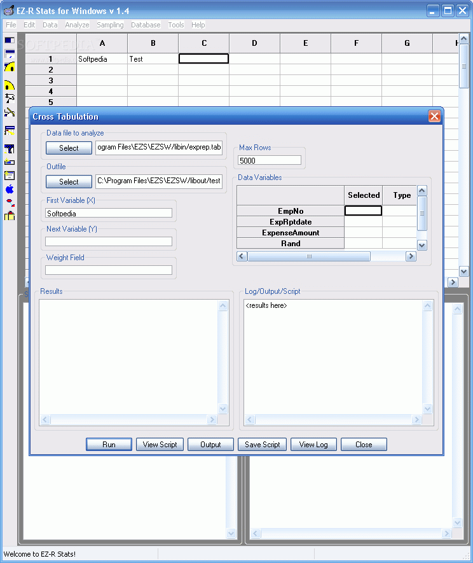Click Data Variables scroll-up arrow

click(x=422, y=191)
